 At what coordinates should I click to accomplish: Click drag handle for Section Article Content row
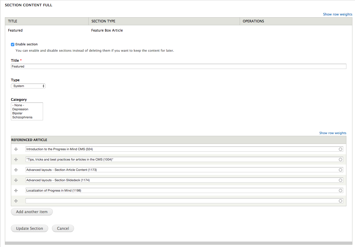(16, 170)
